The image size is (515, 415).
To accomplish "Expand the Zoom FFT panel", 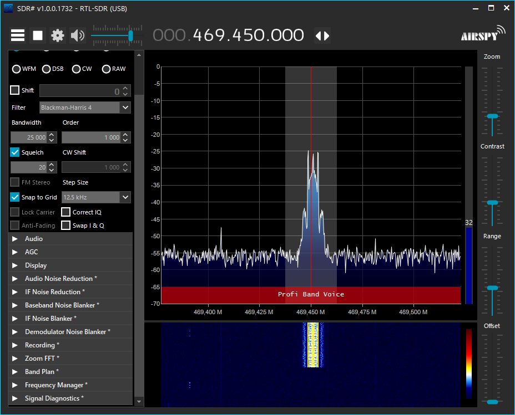I will (x=70, y=358).
